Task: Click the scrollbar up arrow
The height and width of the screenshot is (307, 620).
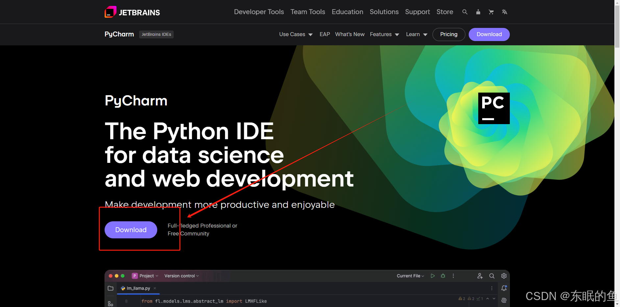Action: coord(617,2)
